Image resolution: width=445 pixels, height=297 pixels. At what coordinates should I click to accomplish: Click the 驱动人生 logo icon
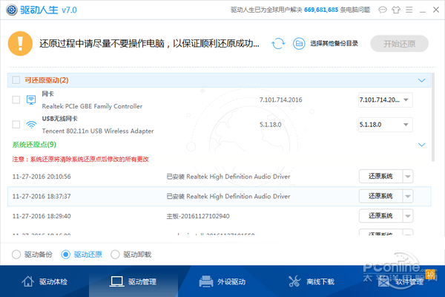click(12, 10)
